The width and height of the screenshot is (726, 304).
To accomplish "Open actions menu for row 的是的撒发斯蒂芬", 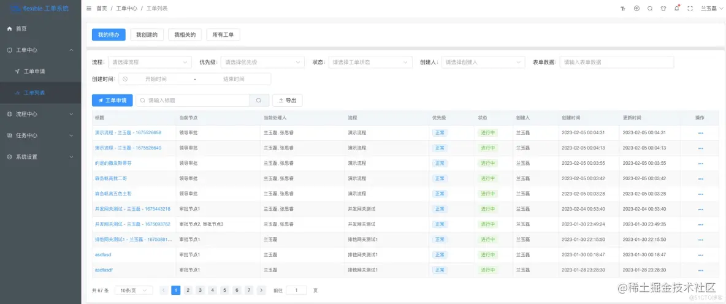I will pyautogui.click(x=700, y=163).
